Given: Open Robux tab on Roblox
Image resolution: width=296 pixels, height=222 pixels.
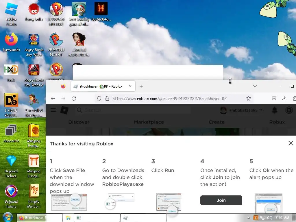Looking at the screenshot, I should pyautogui.click(x=277, y=122).
